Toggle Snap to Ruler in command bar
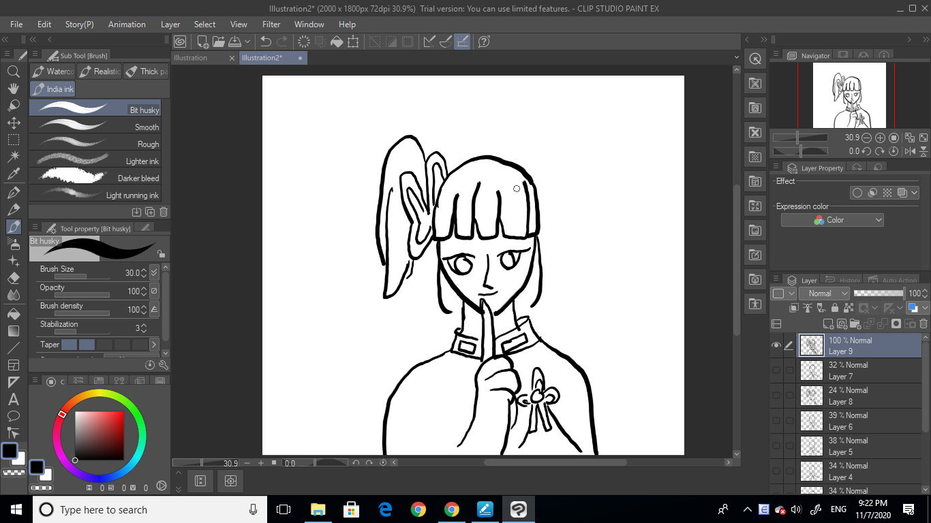Viewport: 931px width, 523px height. pos(429,42)
